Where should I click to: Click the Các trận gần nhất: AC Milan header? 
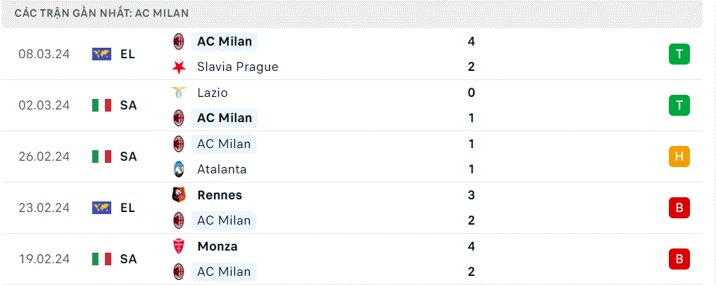click(102, 13)
